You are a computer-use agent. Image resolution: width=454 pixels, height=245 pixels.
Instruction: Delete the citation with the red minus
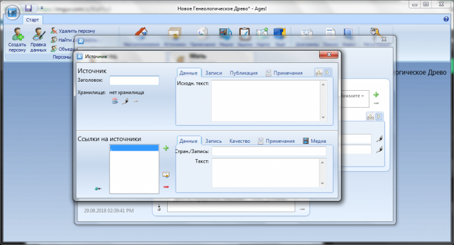click(166, 187)
